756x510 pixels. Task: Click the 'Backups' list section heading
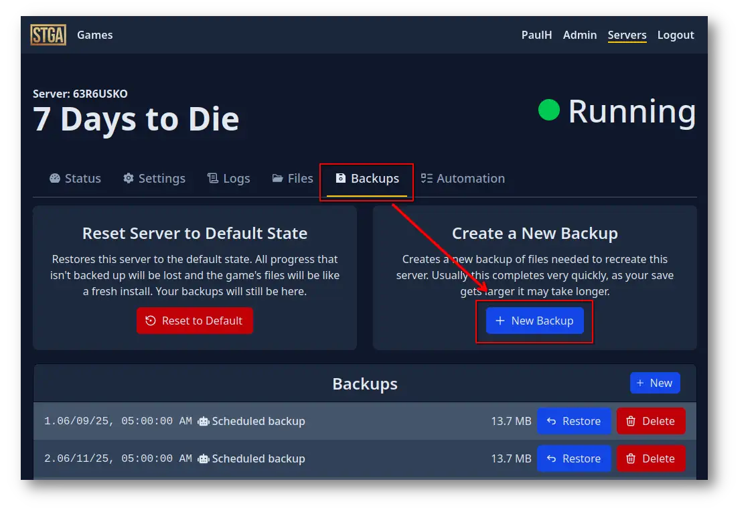365,384
